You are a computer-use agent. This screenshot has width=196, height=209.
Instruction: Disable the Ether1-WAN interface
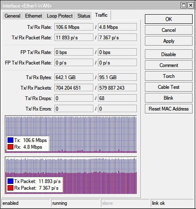pos(169,54)
